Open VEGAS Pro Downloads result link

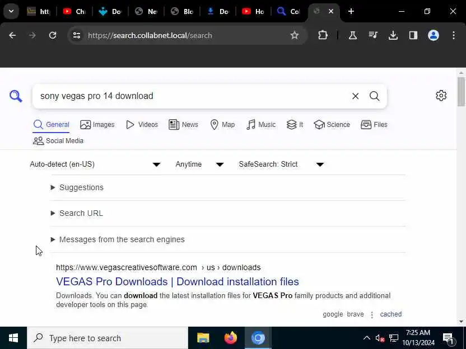click(178, 281)
